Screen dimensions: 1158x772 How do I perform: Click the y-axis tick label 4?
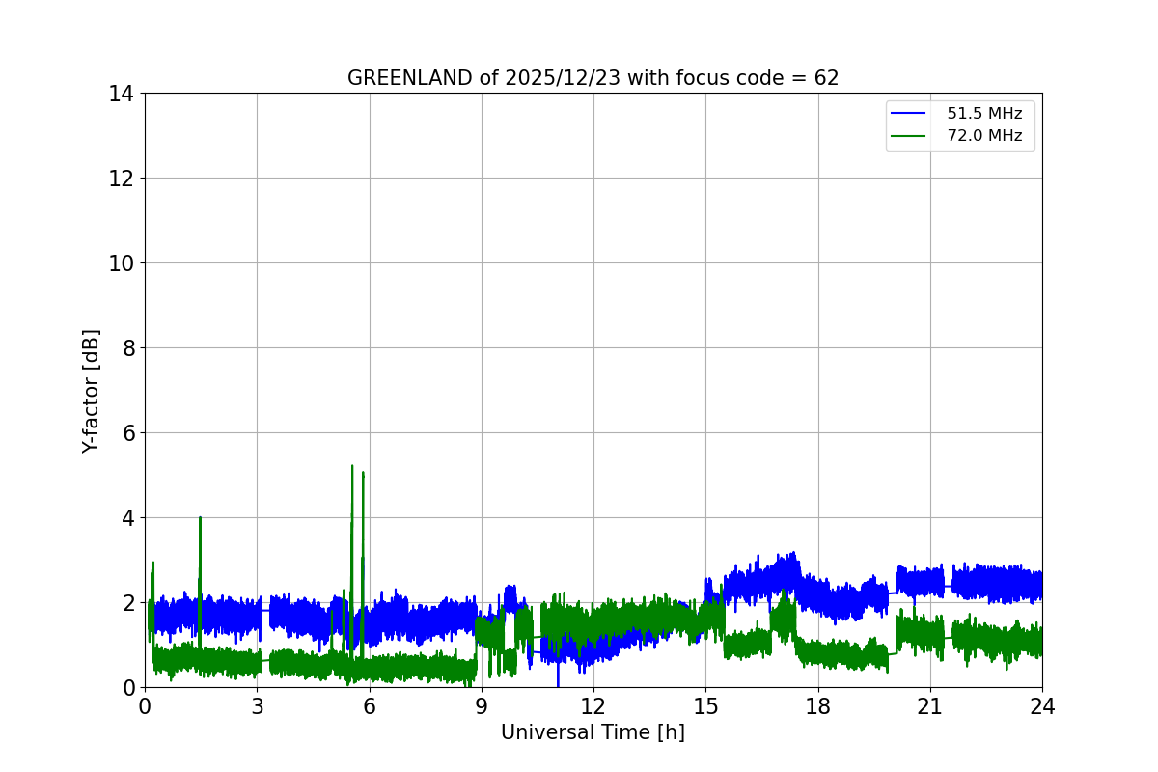[x=127, y=518]
